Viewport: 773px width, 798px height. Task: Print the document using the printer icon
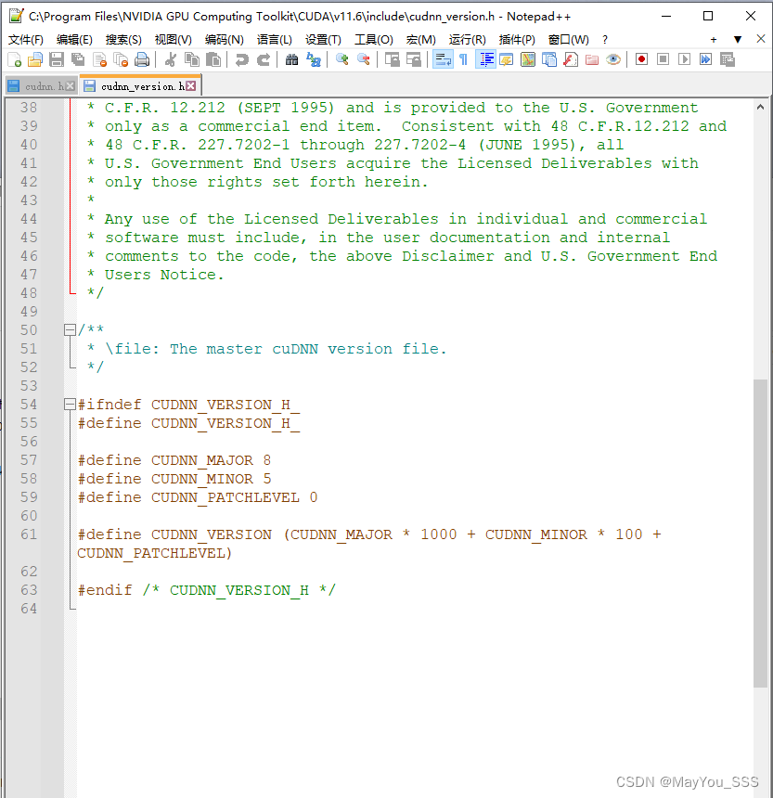coord(141,58)
